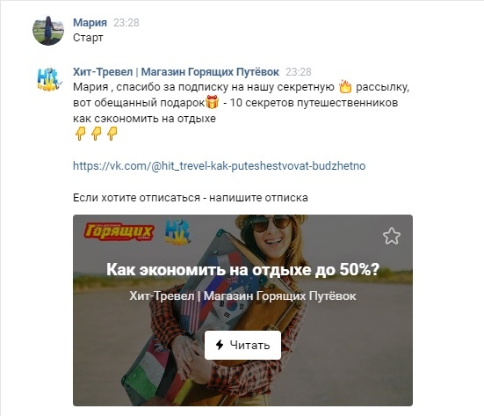Click the red Горящих logo on article cover
The height and width of the screenshot is (416, 484).
tap(119, 232)
